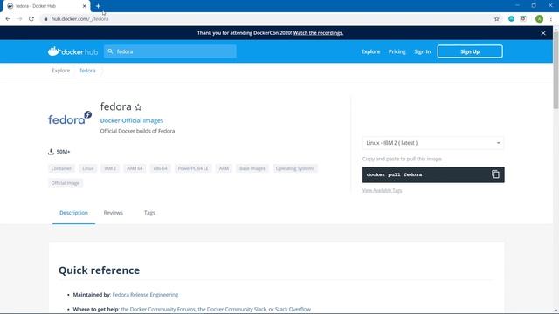This screenshot has height=314, width=559.
Task: Click the Docker Hub whale logo
Action: coord(72,51)
